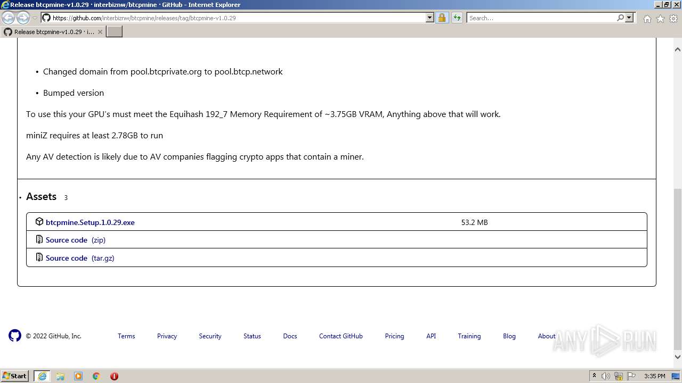Launch Chrome from the taskbar

point(96,376)
